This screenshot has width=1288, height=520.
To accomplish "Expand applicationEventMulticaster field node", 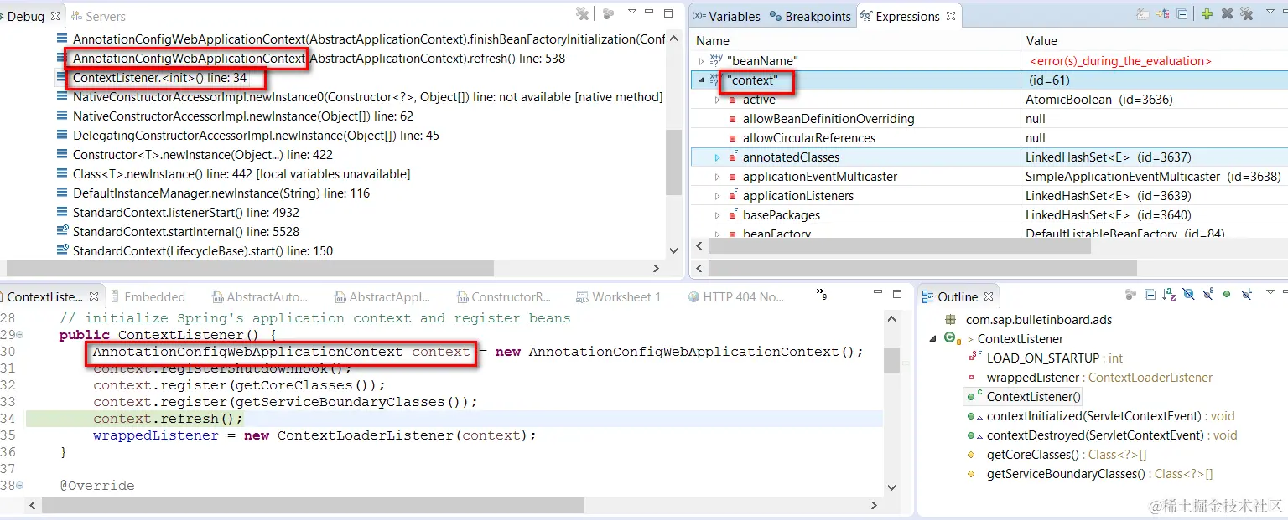I will (x=717, y=177).
